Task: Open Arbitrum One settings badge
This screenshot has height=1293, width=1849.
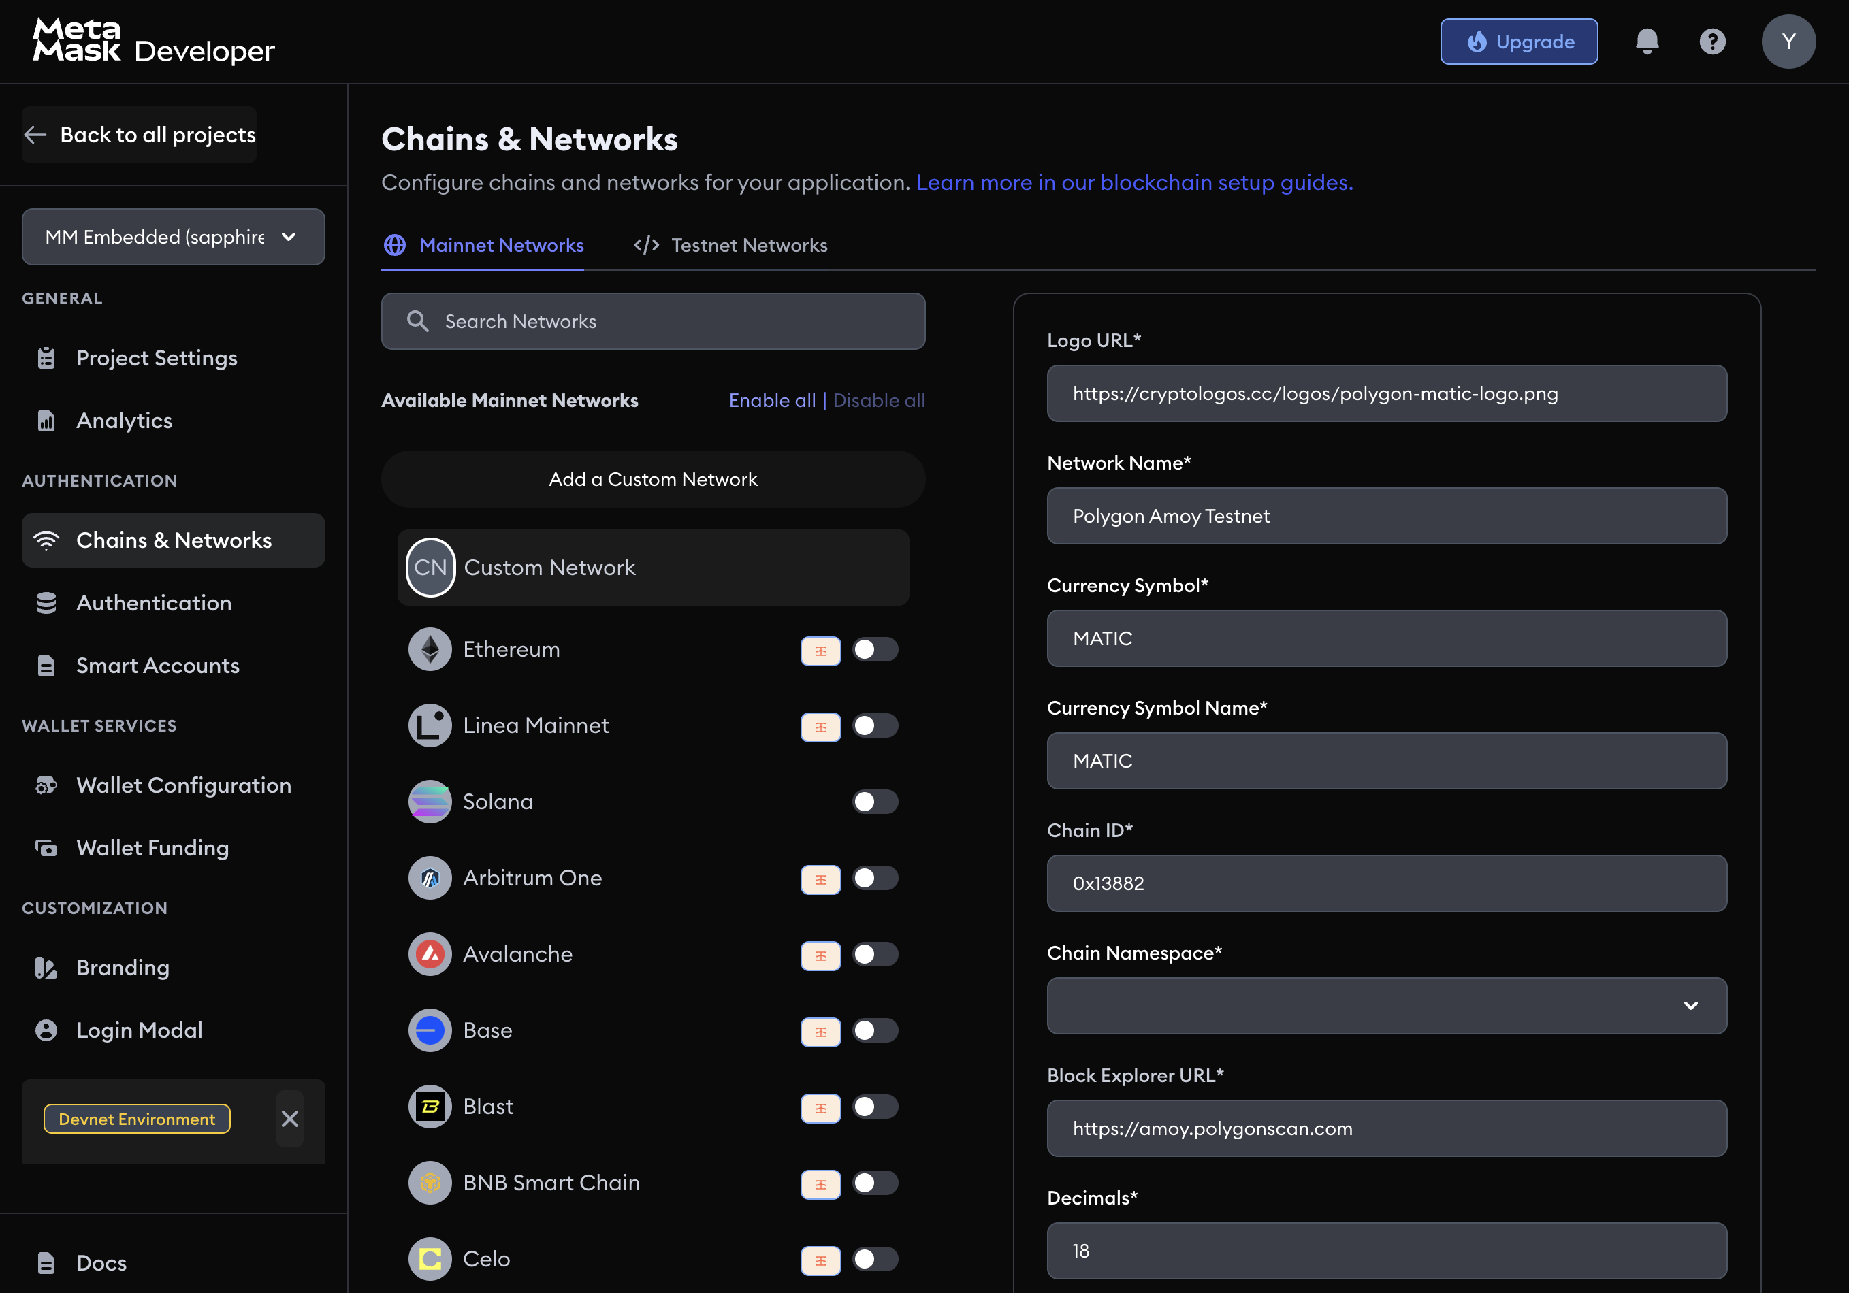Action: pyautogui.click(x=820, y=879)
